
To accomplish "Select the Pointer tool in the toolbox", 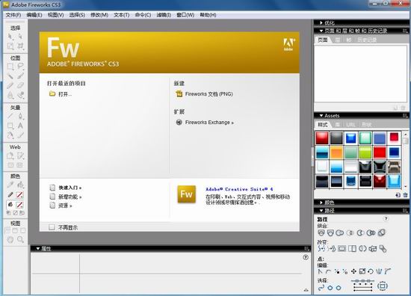I will pyautogui.click(x=10, y=37).
